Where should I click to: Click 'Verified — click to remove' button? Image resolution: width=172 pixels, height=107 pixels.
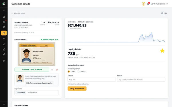pyautogui.click(x=32, y=70)
